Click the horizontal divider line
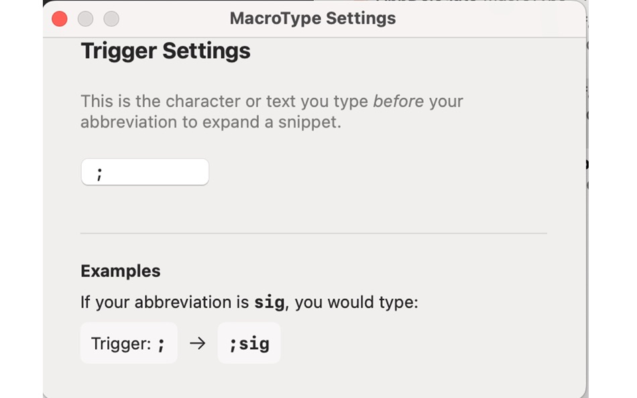637x398 pixels. [x=313, y=233]
